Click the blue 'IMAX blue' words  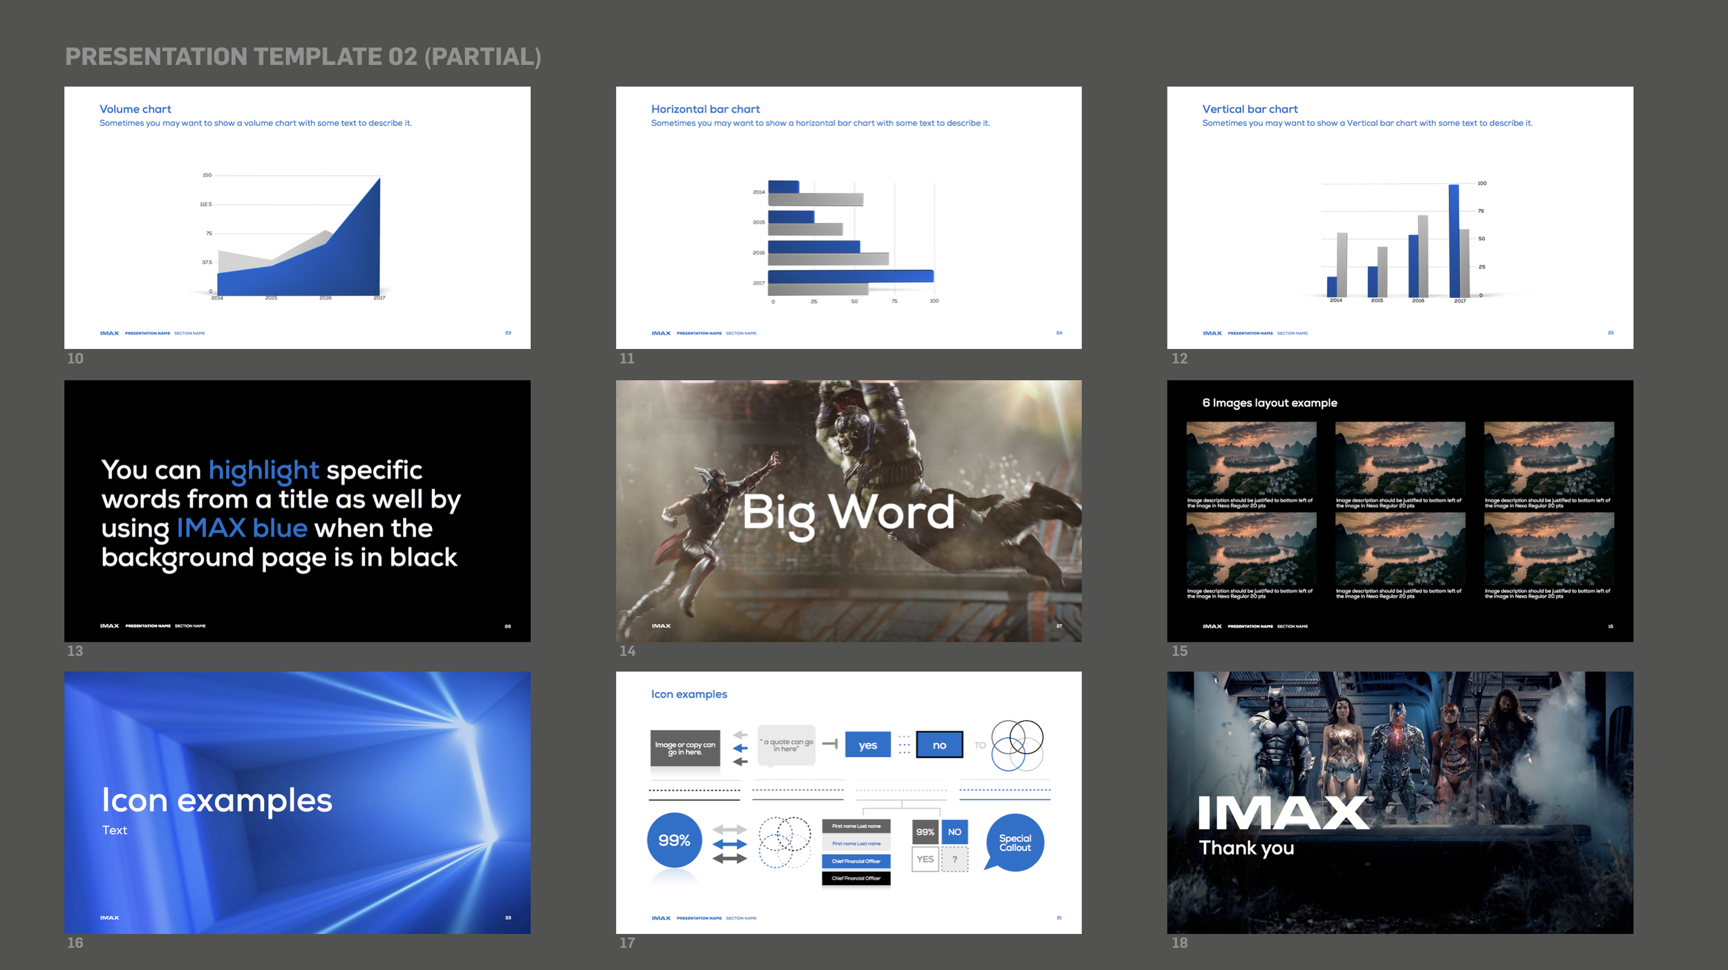[x=242, y=528]
